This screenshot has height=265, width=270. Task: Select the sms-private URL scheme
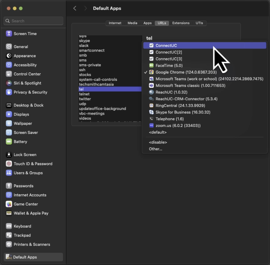[x=110, y=65]
